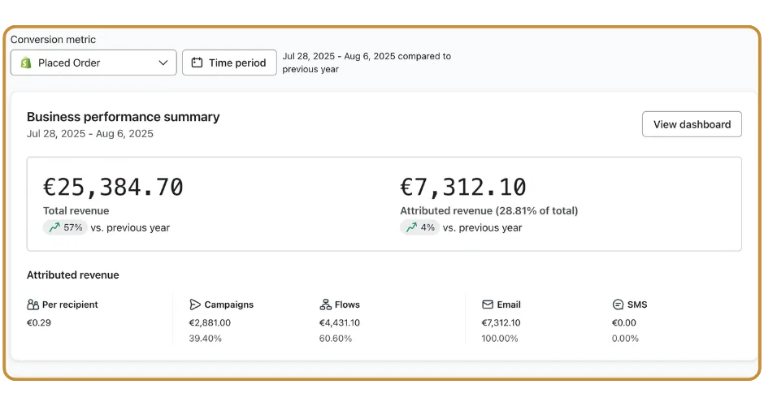Click the Email envelope icon
This screenshot has width=764, height=406.
click(488, 304)
